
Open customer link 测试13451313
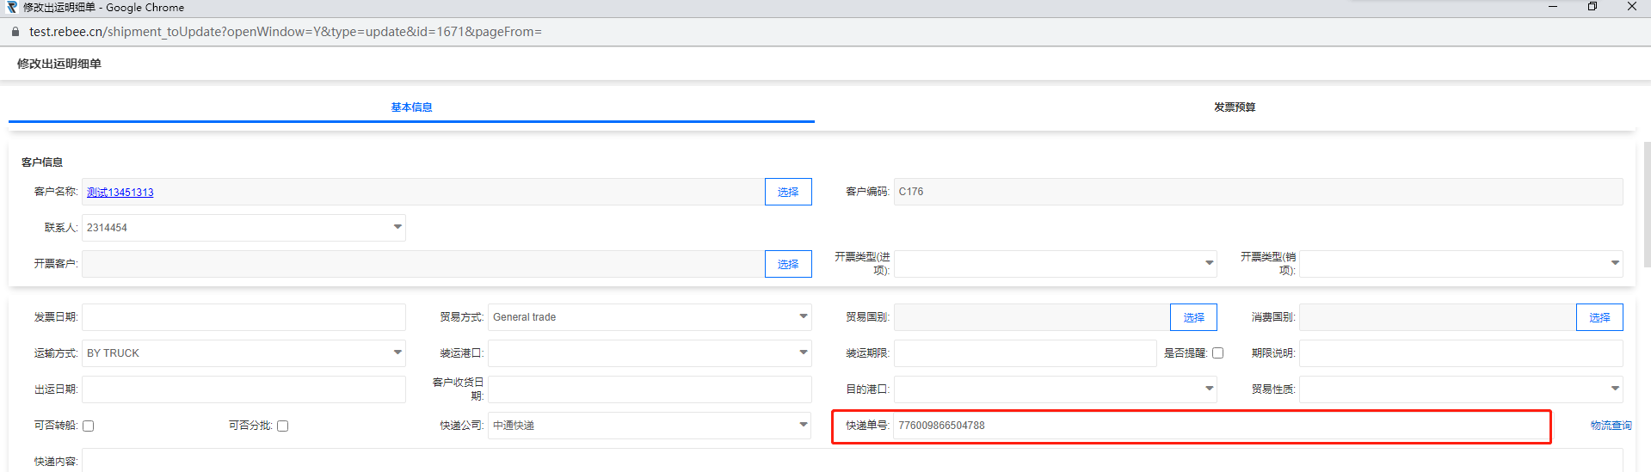120,192
